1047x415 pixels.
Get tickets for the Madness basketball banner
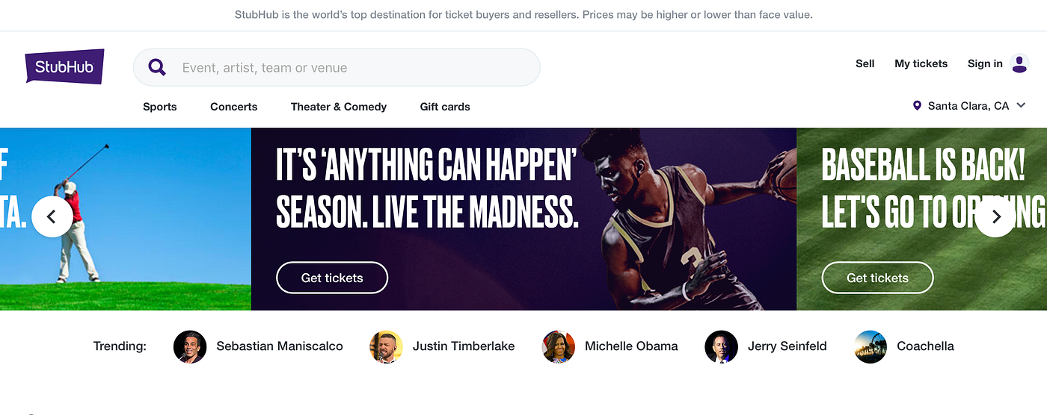pyautogui.click(x=332, y=278)
